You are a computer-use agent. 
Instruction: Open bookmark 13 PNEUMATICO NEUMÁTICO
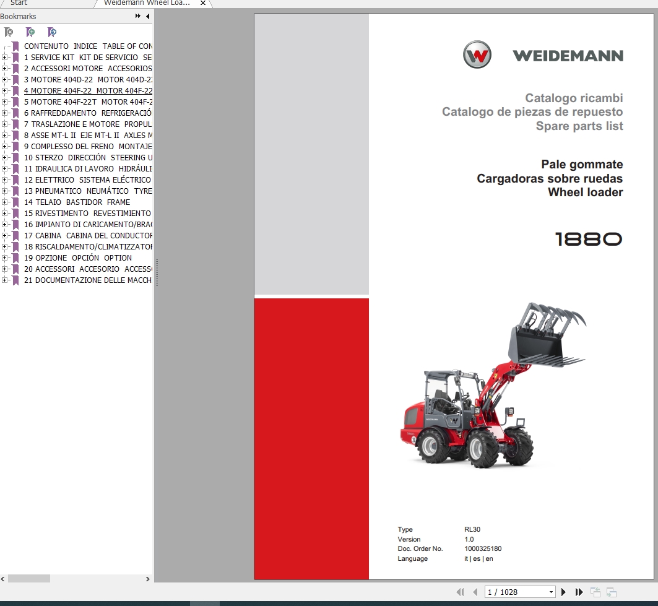(x=88, y=191)
